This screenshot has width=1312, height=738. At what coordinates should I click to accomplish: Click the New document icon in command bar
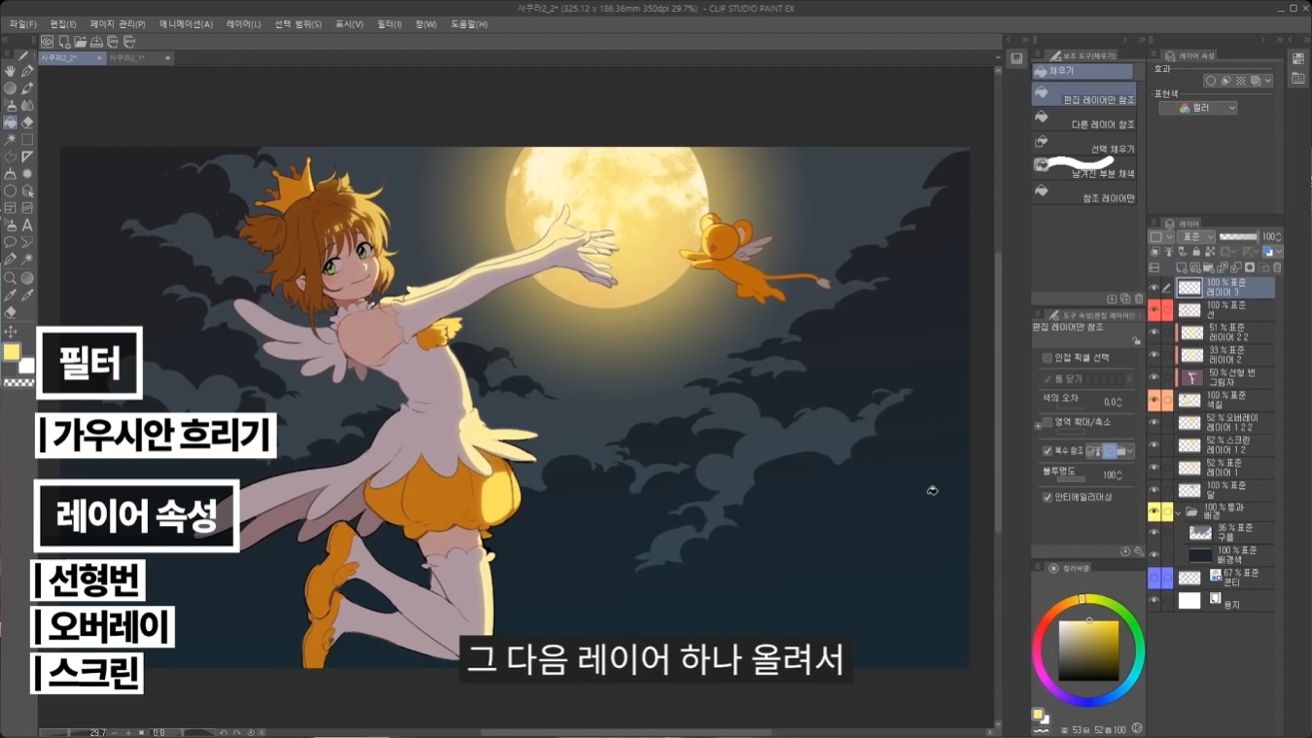[63, 42]
